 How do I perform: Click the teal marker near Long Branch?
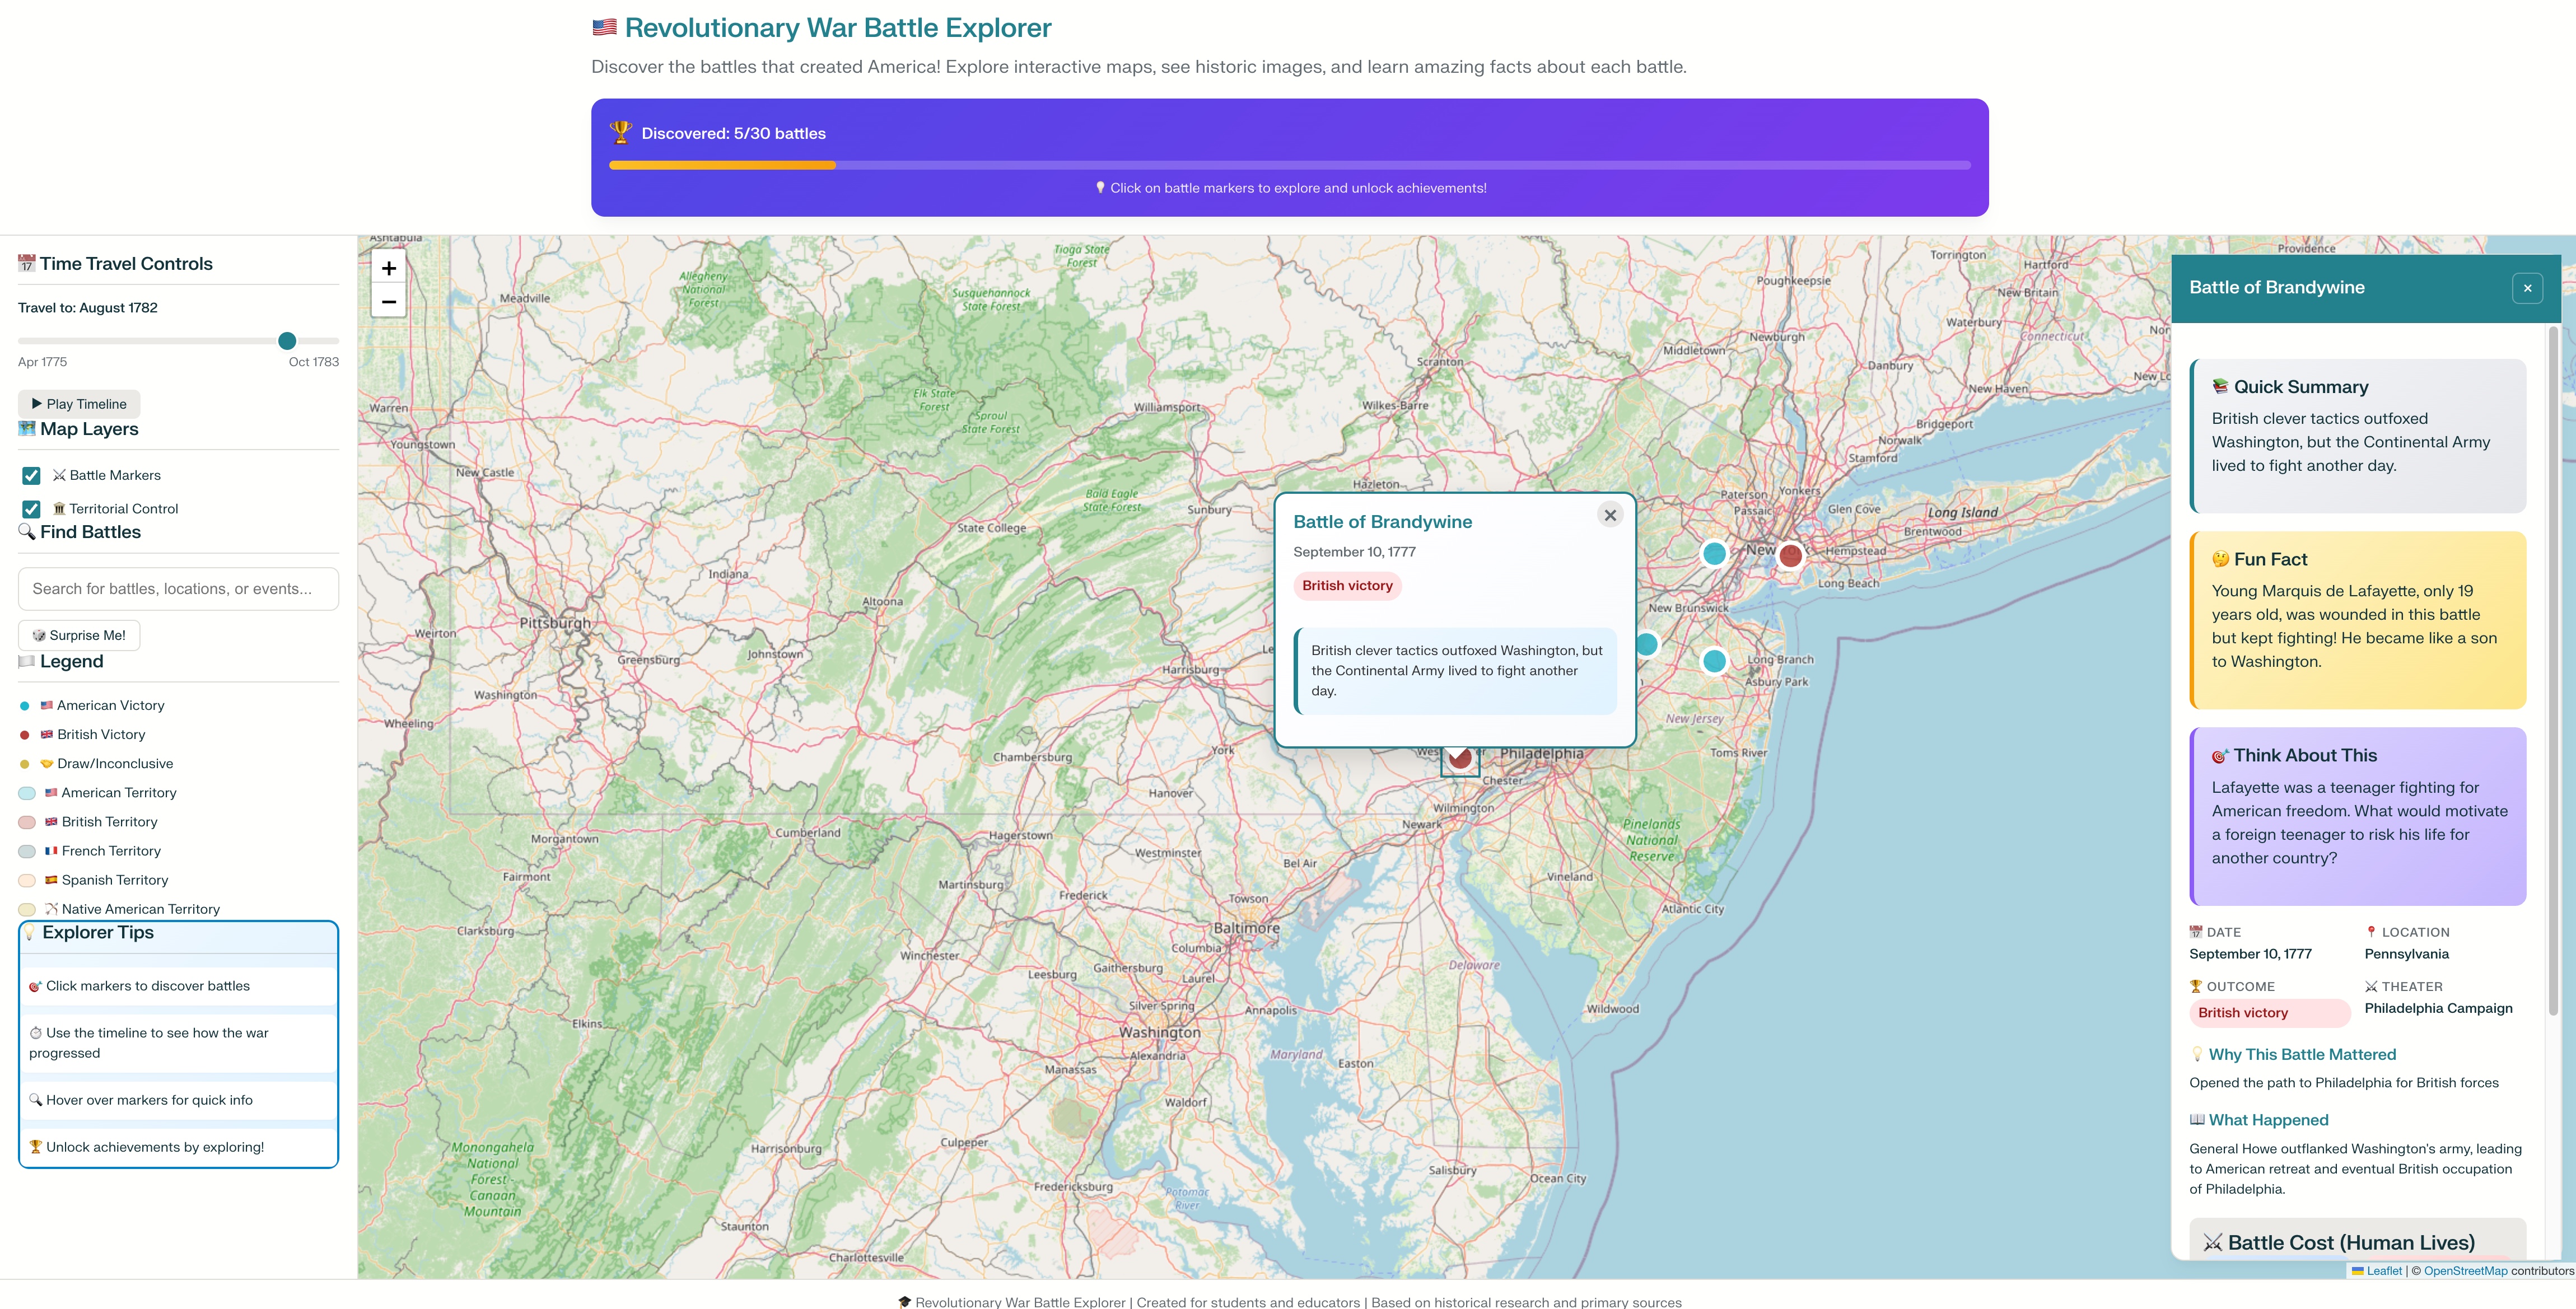[x=1714, y=660]
